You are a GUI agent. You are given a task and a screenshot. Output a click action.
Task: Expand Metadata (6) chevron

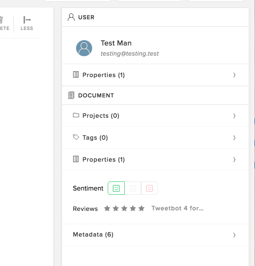pyautogui.click(x=234, y=235)
